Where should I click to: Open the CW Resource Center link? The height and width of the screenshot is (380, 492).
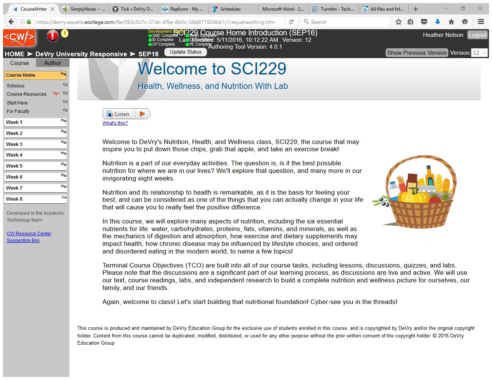[x=29, y=234]
